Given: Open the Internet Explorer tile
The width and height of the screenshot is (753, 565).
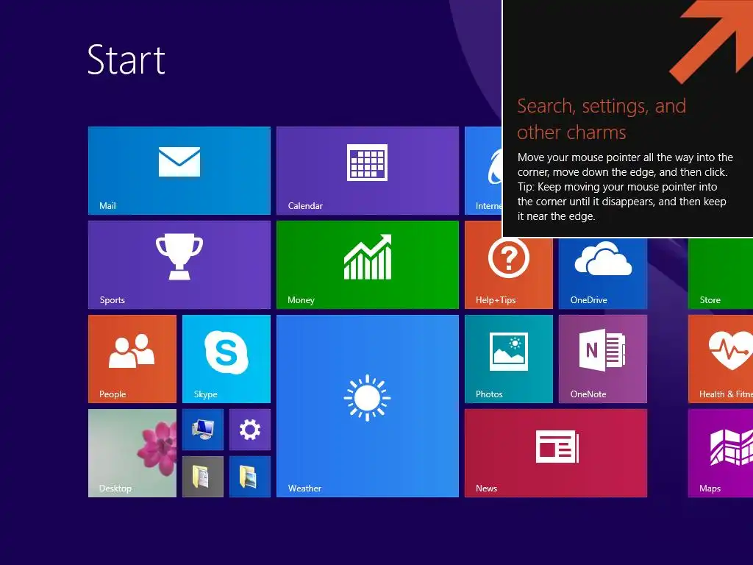Looking at the screenshot, I should tap(483, 171).
